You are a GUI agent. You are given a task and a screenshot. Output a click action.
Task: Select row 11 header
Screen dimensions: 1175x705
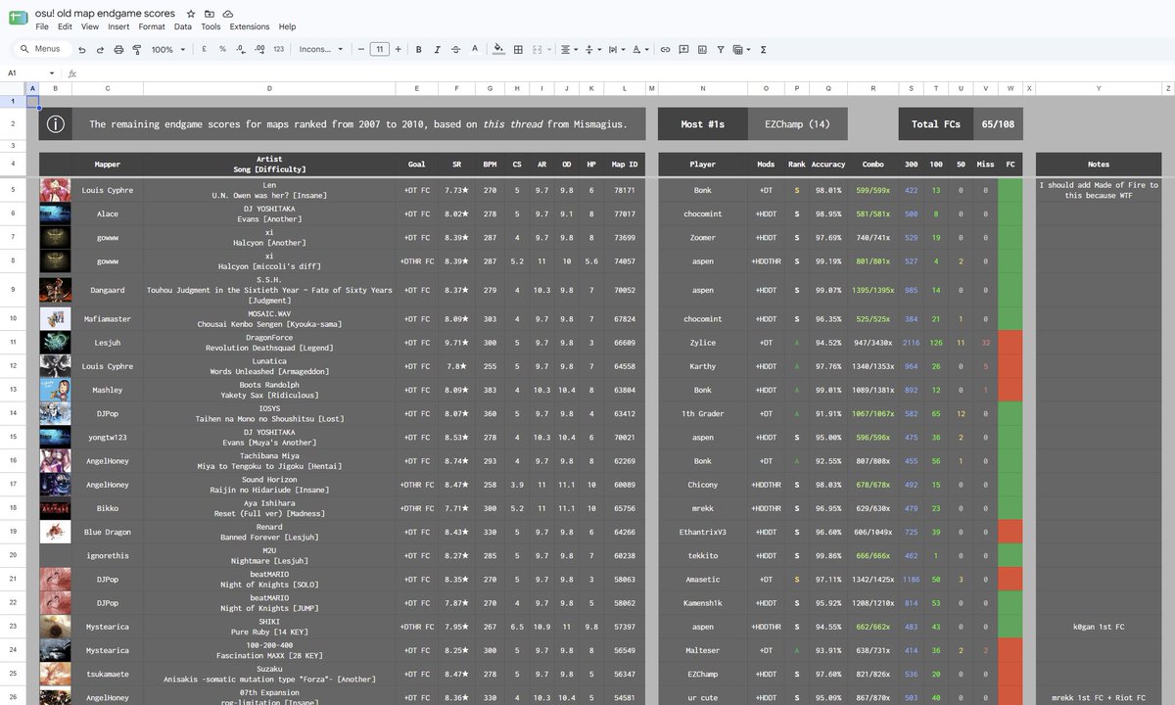[x=13, y=343]
